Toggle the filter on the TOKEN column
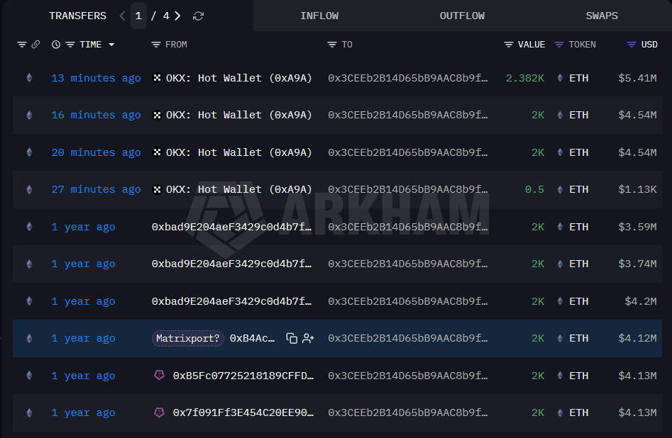672x438 pixels. pyautogui.click(x=558, y=44)
